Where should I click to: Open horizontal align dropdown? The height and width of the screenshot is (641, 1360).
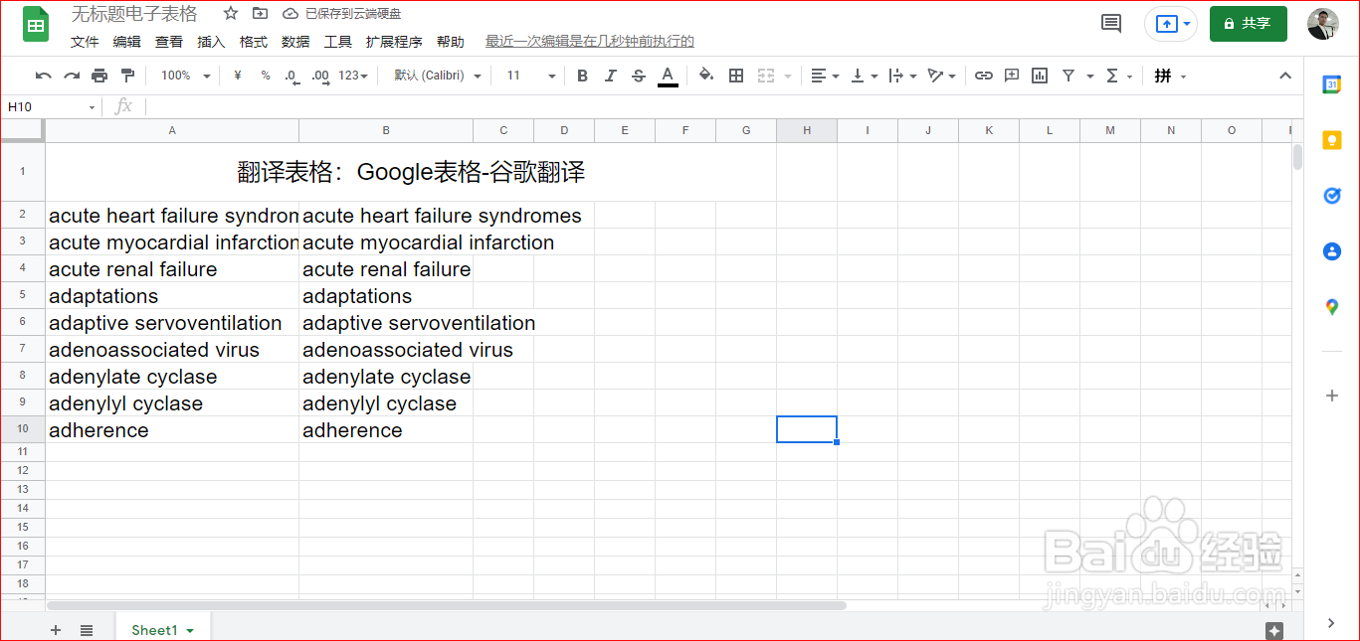tap(825, 76)
